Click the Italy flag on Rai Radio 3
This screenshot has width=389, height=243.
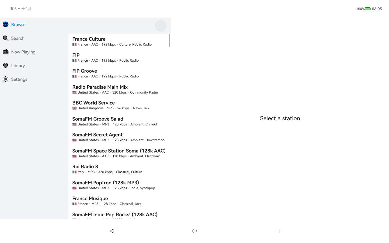click(74, 172)
